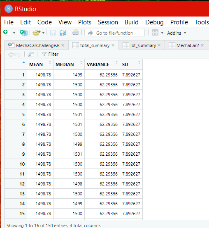Click row number 8
Viewport: 209px width, 228px height.
coord(16,144)
